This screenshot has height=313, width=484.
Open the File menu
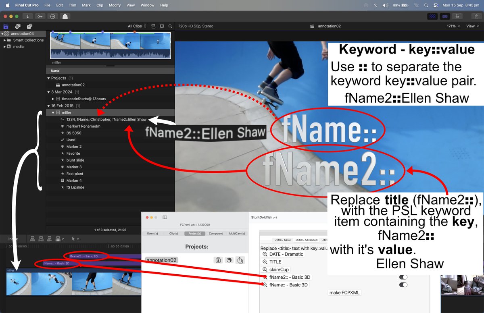pos(48,5)
